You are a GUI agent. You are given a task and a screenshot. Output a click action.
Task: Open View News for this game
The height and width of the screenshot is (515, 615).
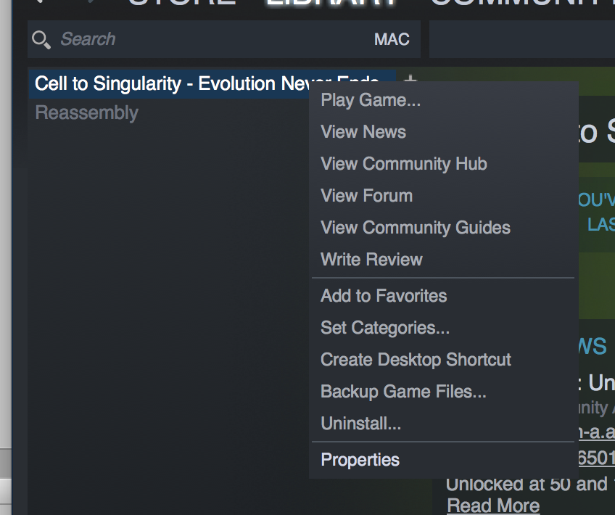363,132
